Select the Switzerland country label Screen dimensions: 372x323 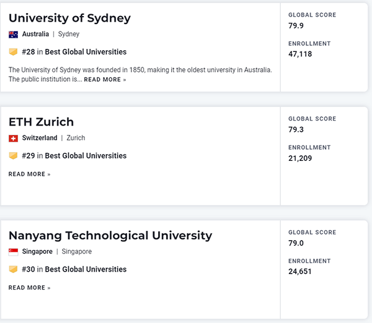click(x=40, y=138)
